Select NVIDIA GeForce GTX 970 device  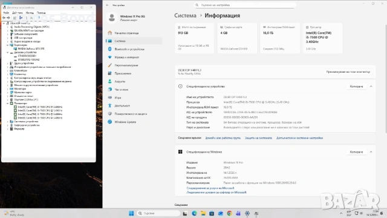(x=31, y=48)
